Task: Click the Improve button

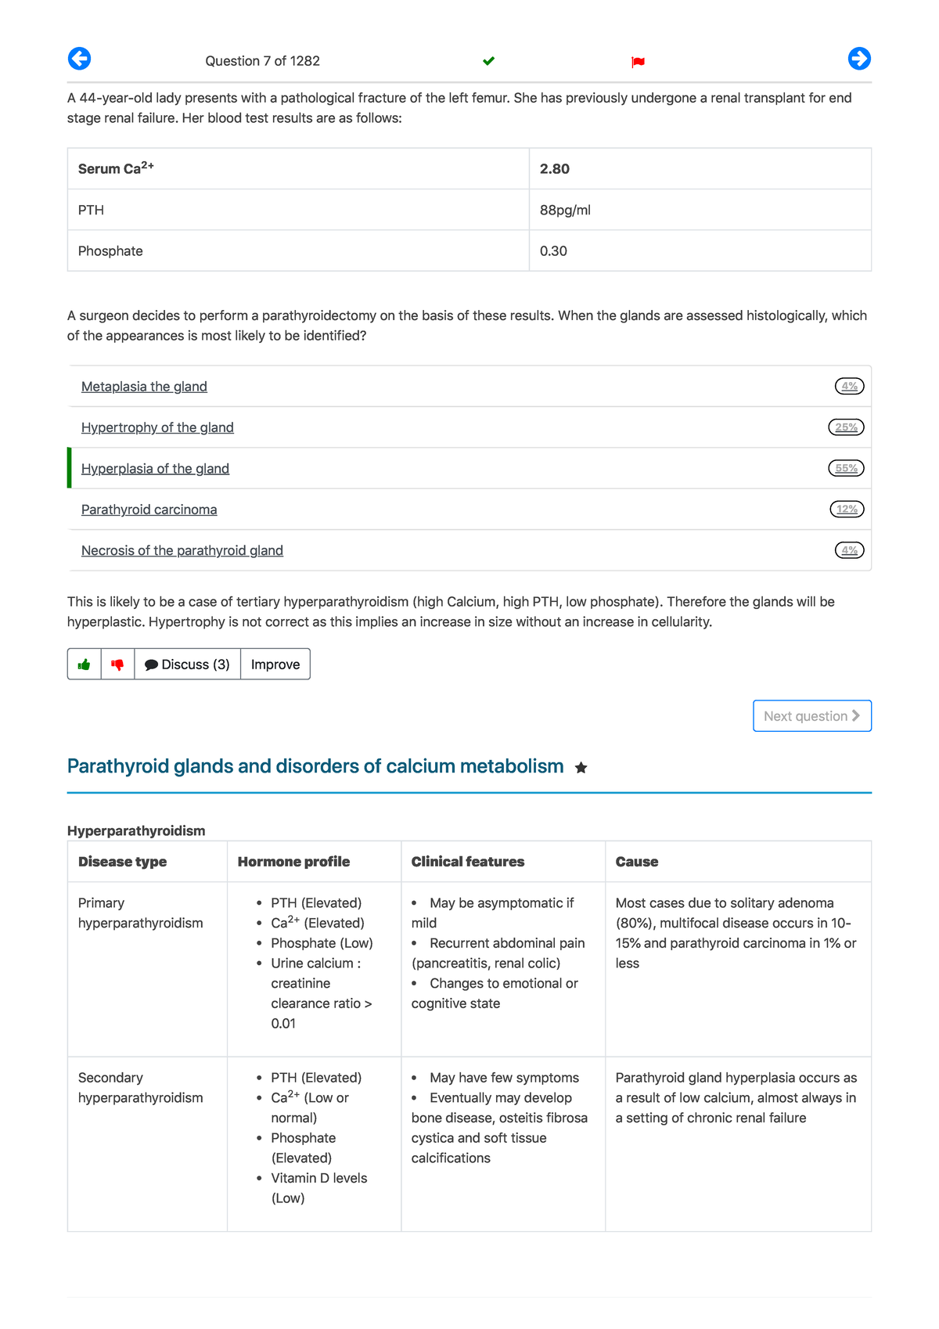Action: point(275,664)
